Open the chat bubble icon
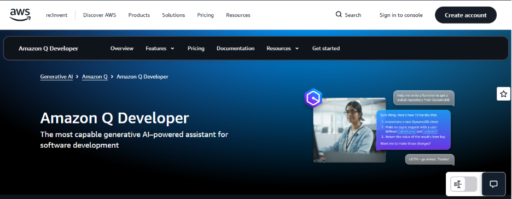 pos(493,184)
